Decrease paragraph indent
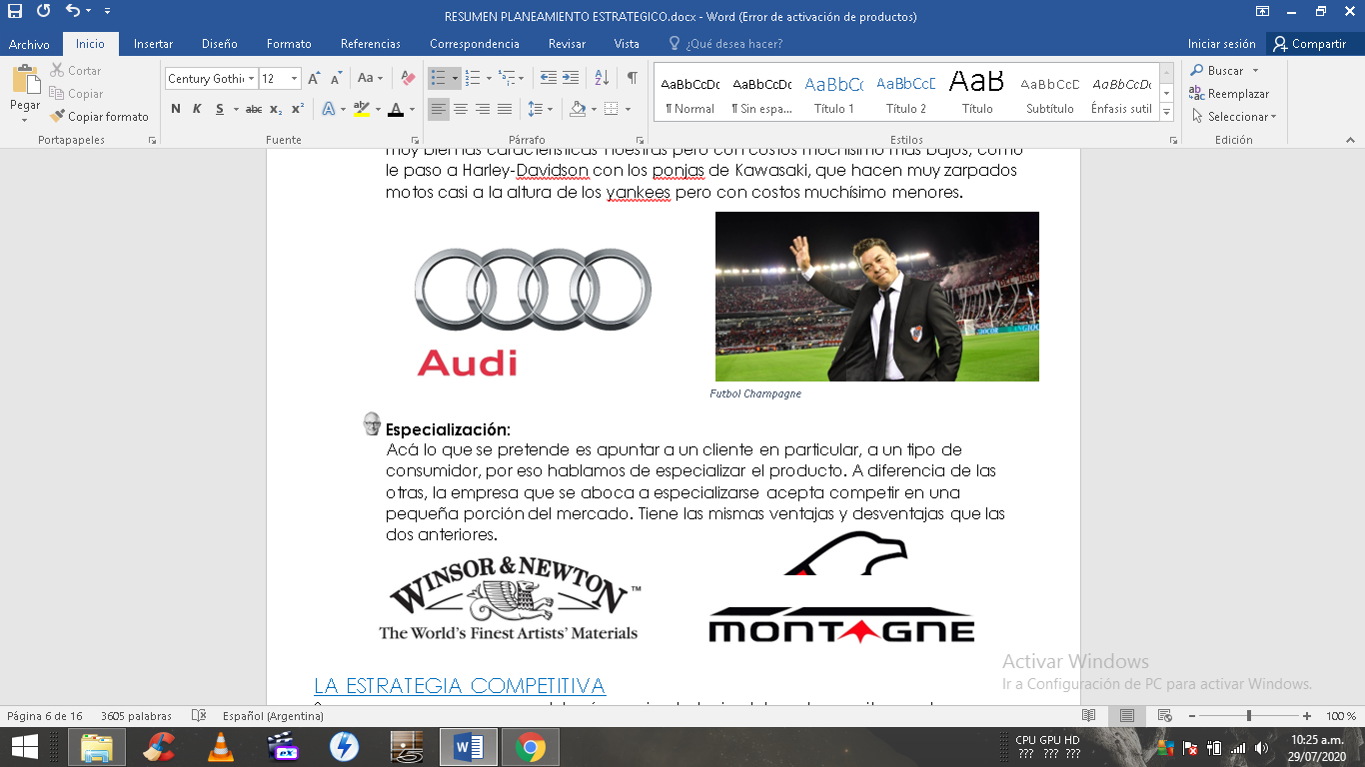This screenshot has height=767, width=1365. 549,78
